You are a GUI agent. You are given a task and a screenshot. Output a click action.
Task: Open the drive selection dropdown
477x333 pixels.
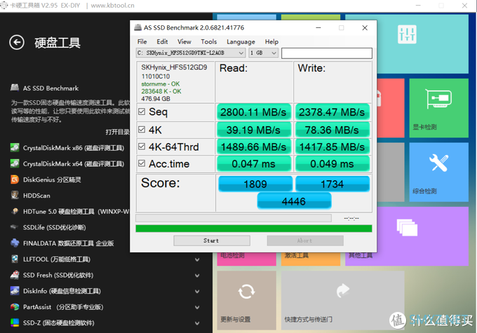point(190,53)
